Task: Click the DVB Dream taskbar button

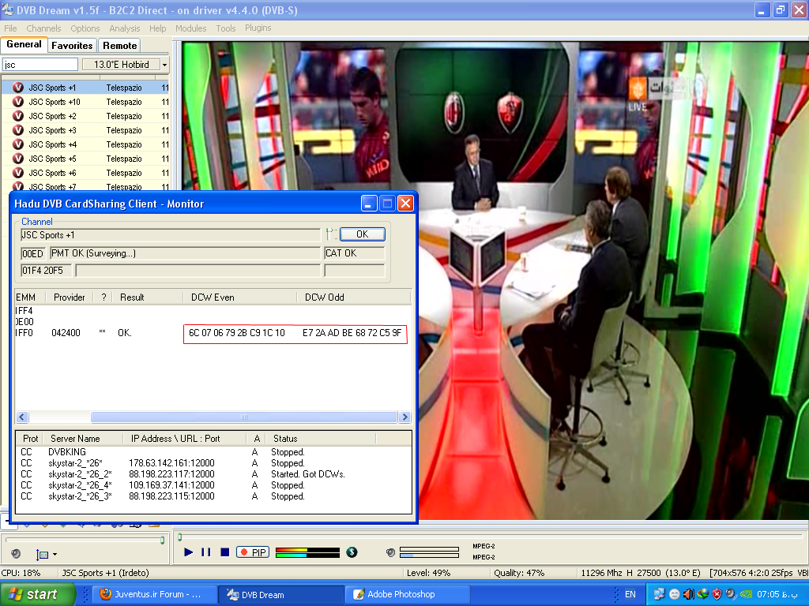Action: [281, 595]
